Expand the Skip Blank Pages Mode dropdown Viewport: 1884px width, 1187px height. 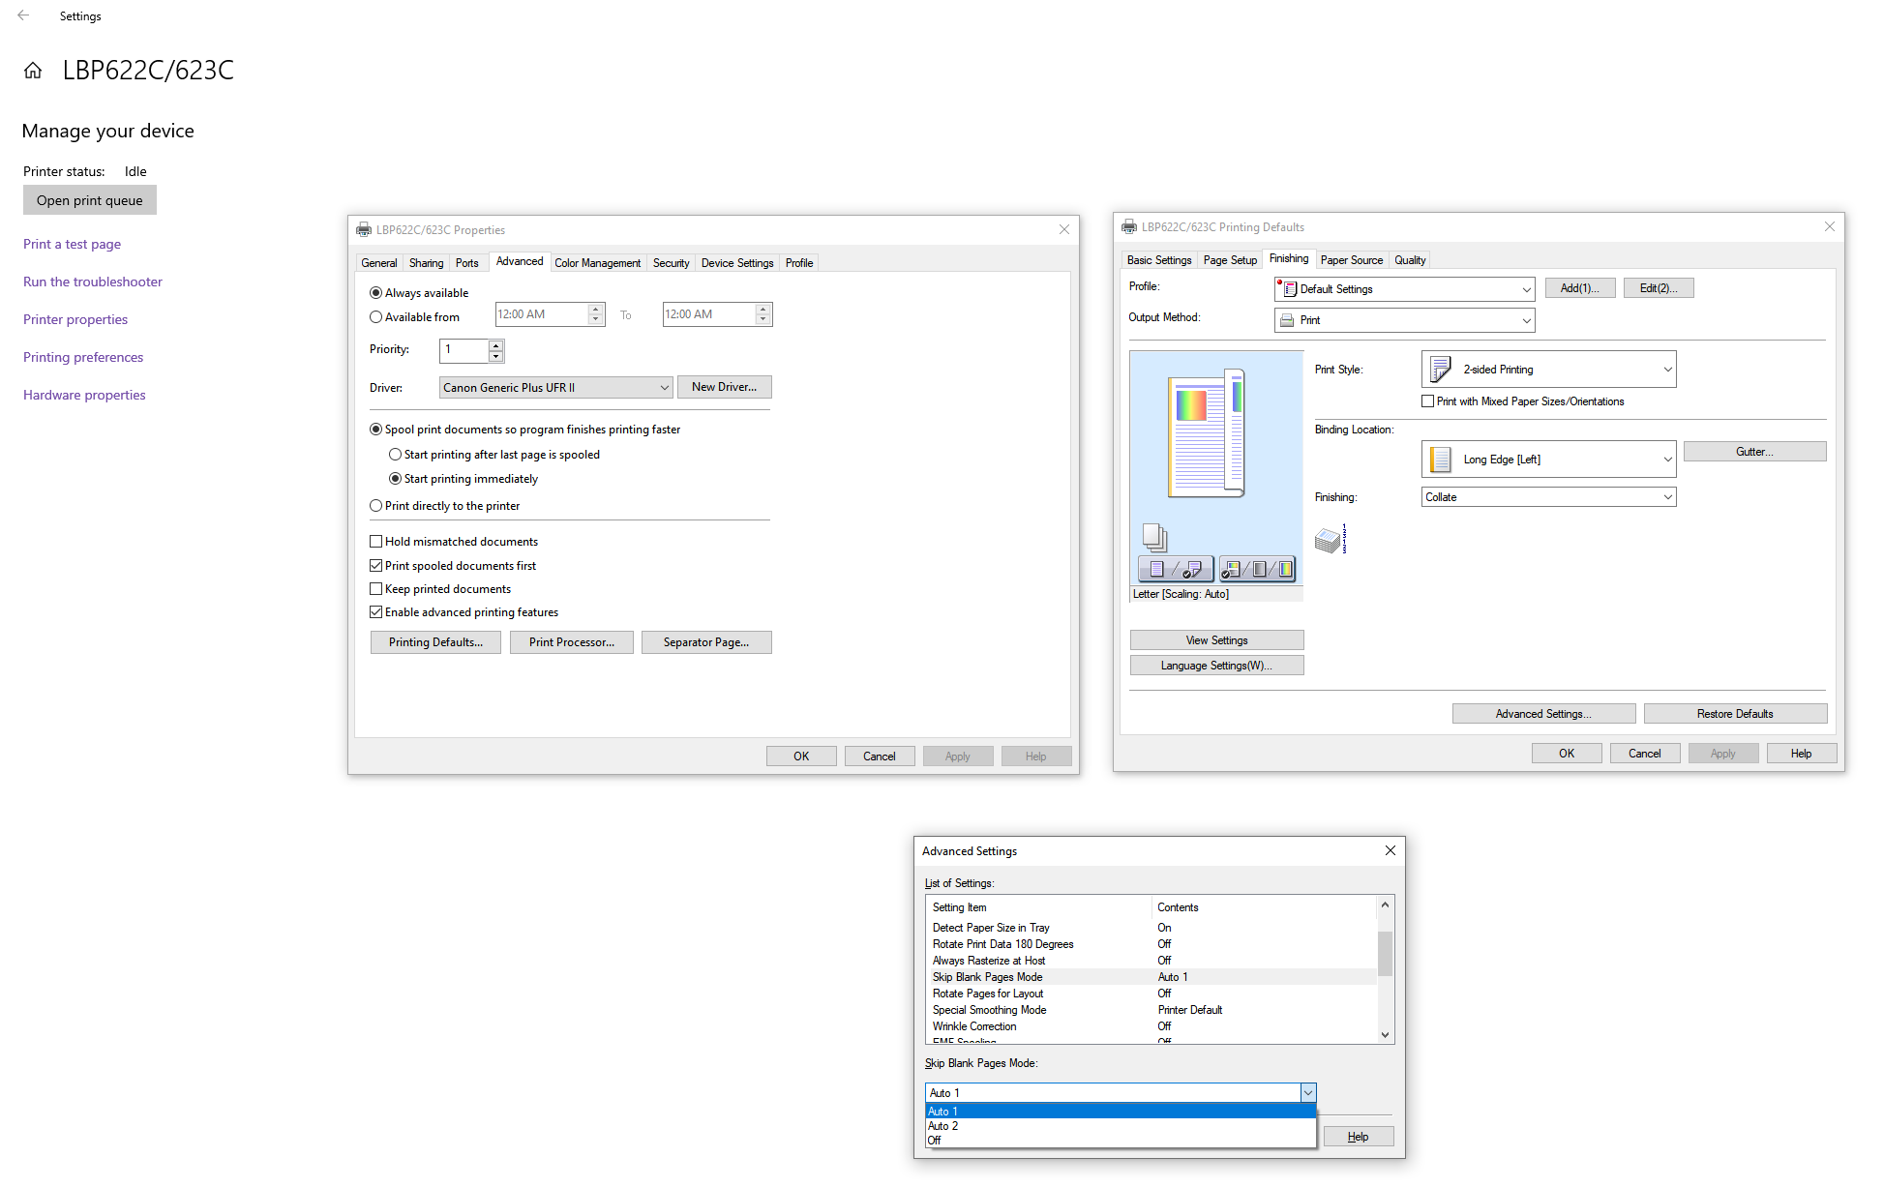tap(1305, 1092)
